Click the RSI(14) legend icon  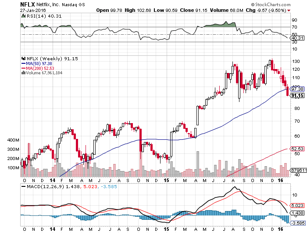click(23, 16)
